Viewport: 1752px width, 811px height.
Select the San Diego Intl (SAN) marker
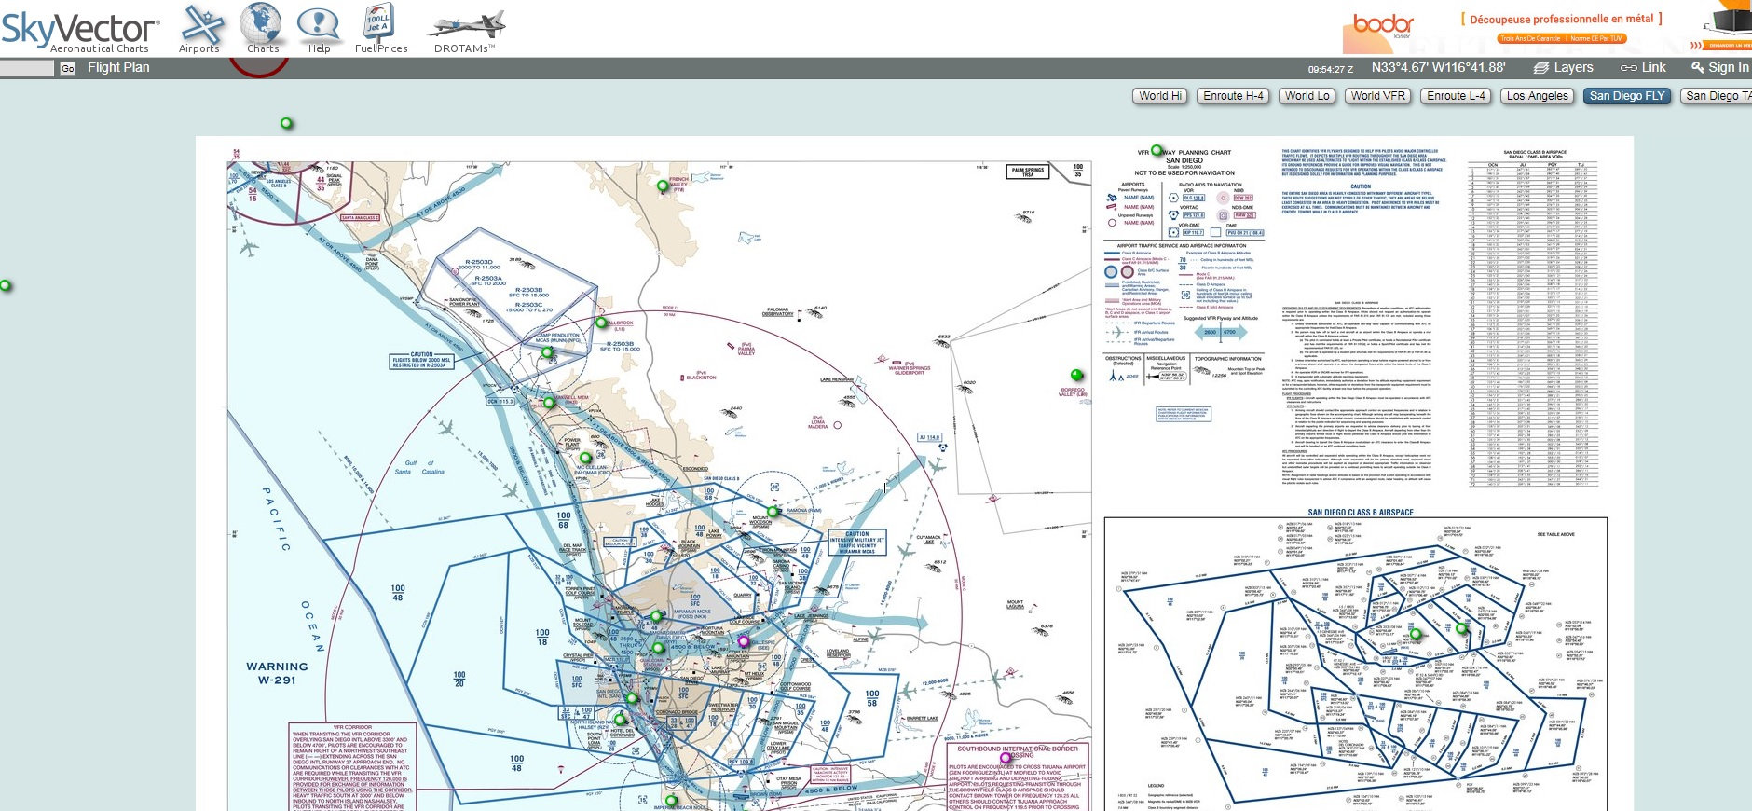tap(631, 697)
